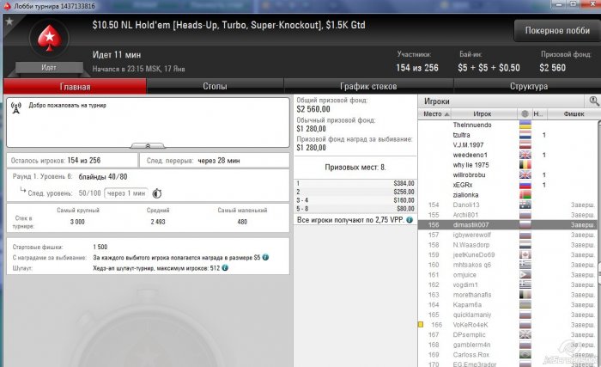Click average stack value 2 493
Image resolution: width=601 pixels, height=367 pixels.
[x=157, y=222]
